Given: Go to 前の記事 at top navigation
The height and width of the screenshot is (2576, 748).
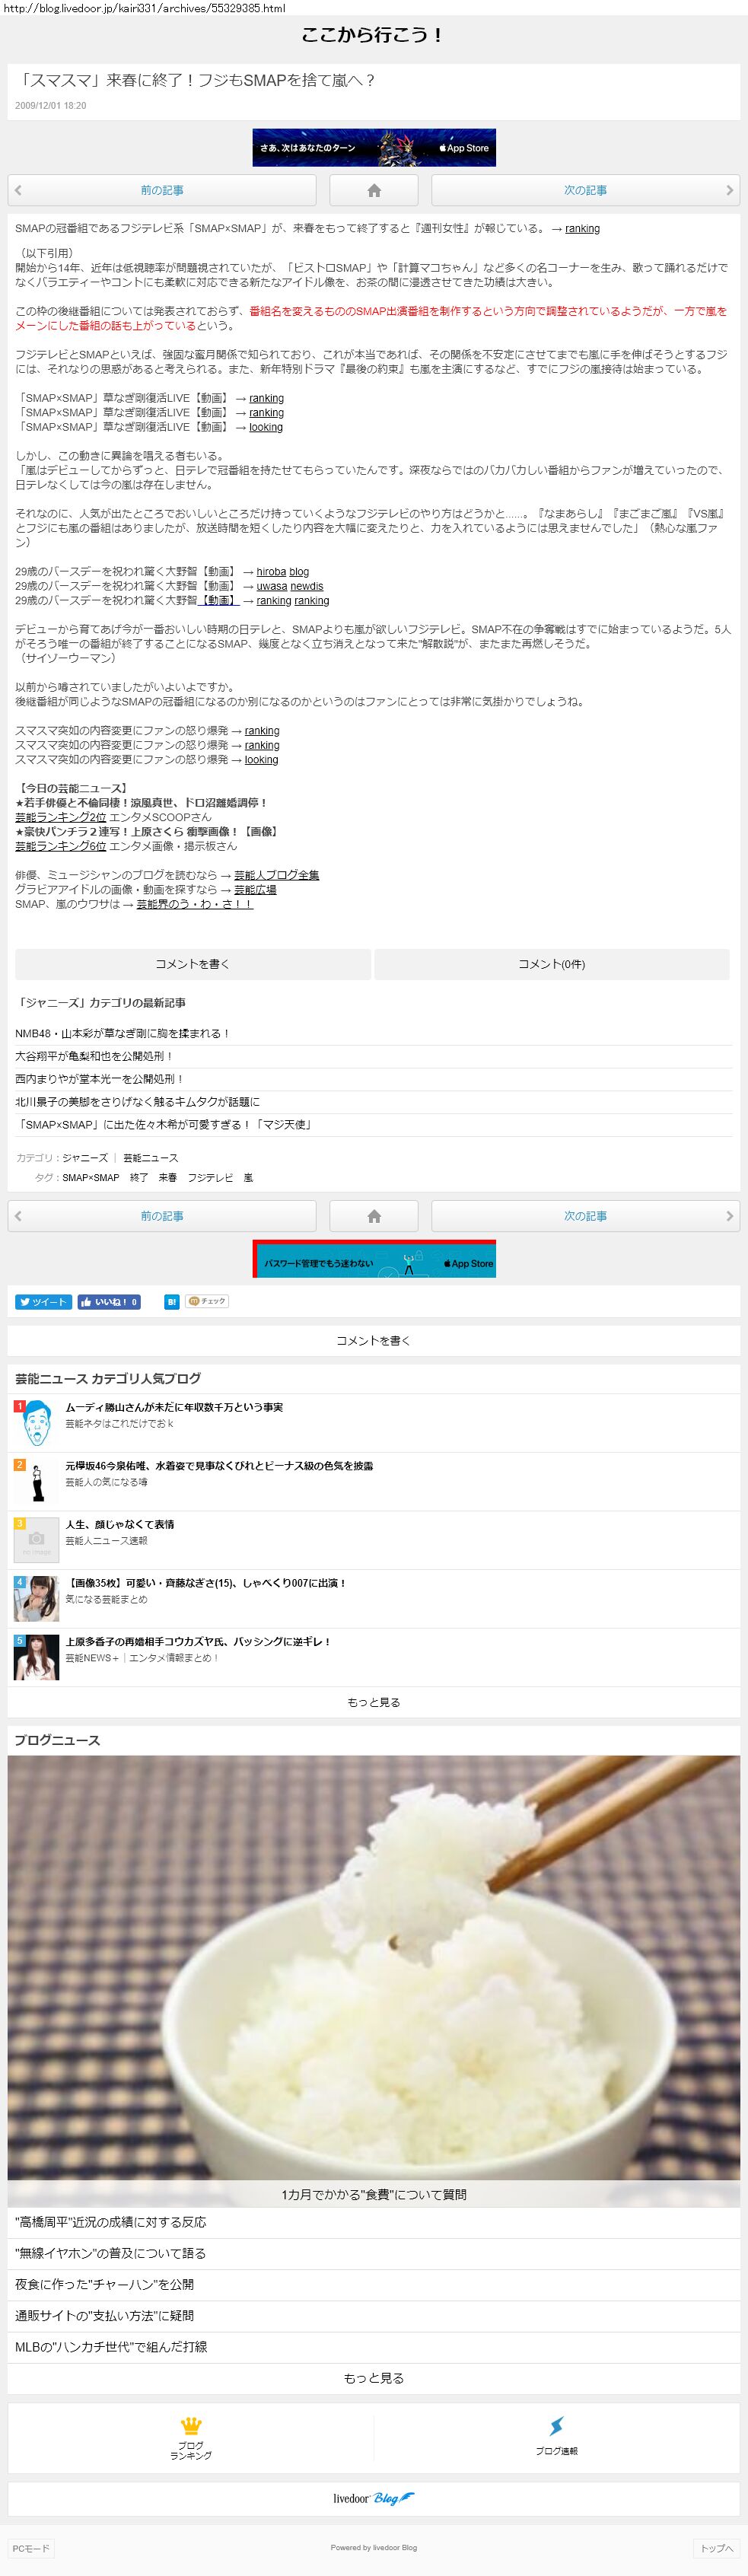Looking at the screenshot, I should pos(162,190).
